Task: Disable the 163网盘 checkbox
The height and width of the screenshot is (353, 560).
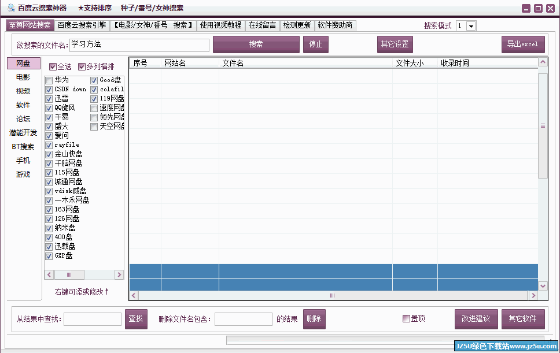Action: 49,210
